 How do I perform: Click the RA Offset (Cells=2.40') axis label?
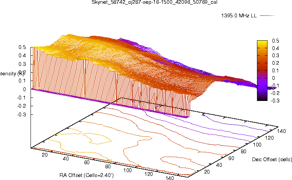click(x=87, y=175)
